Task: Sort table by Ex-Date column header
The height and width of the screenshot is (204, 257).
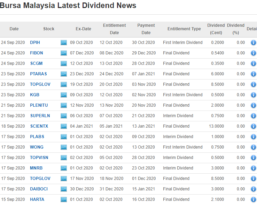Action: (x=83, y=29)
